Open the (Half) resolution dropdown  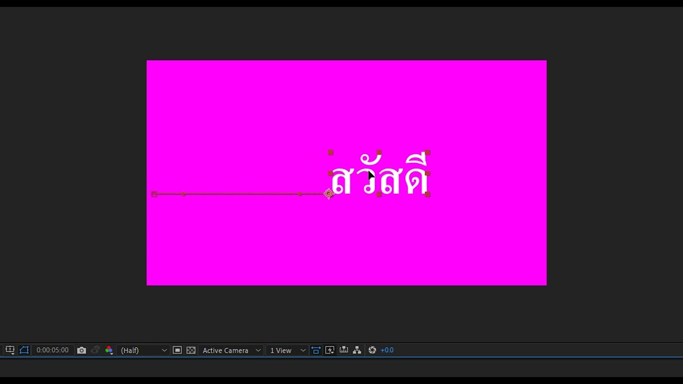144,350
